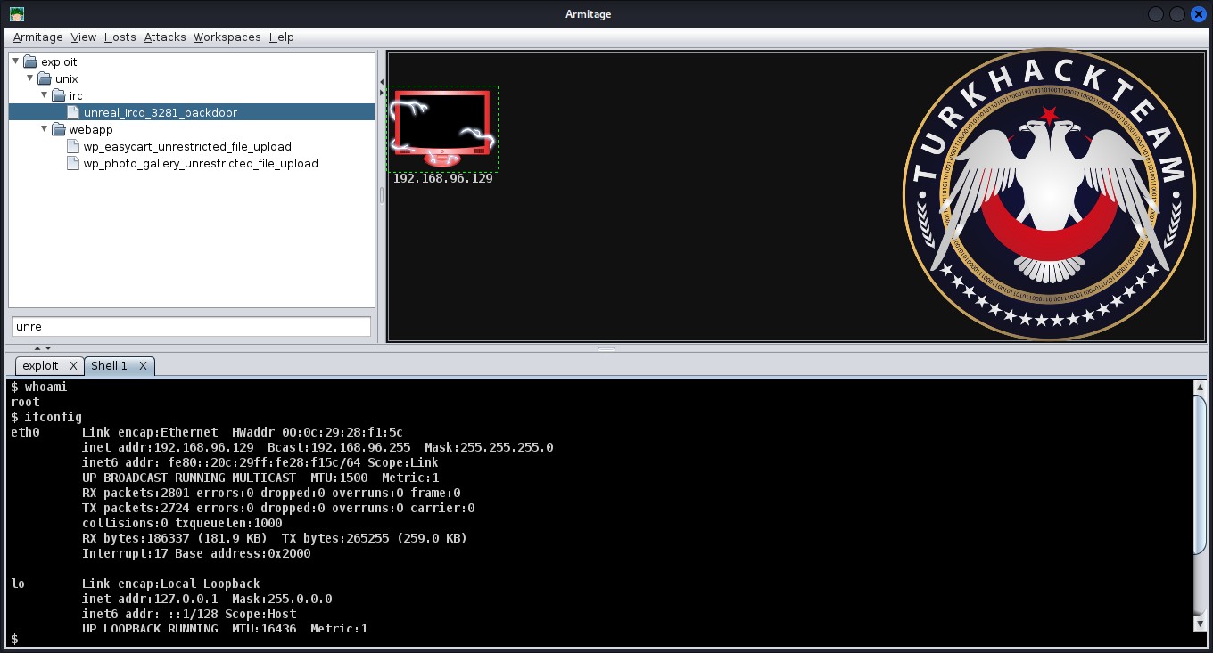Click the down arrow on the horizontal splitter
Image resolution: width=1213 pixels, height=653 pixels.
pyautogui.click(x=48, y=348)
